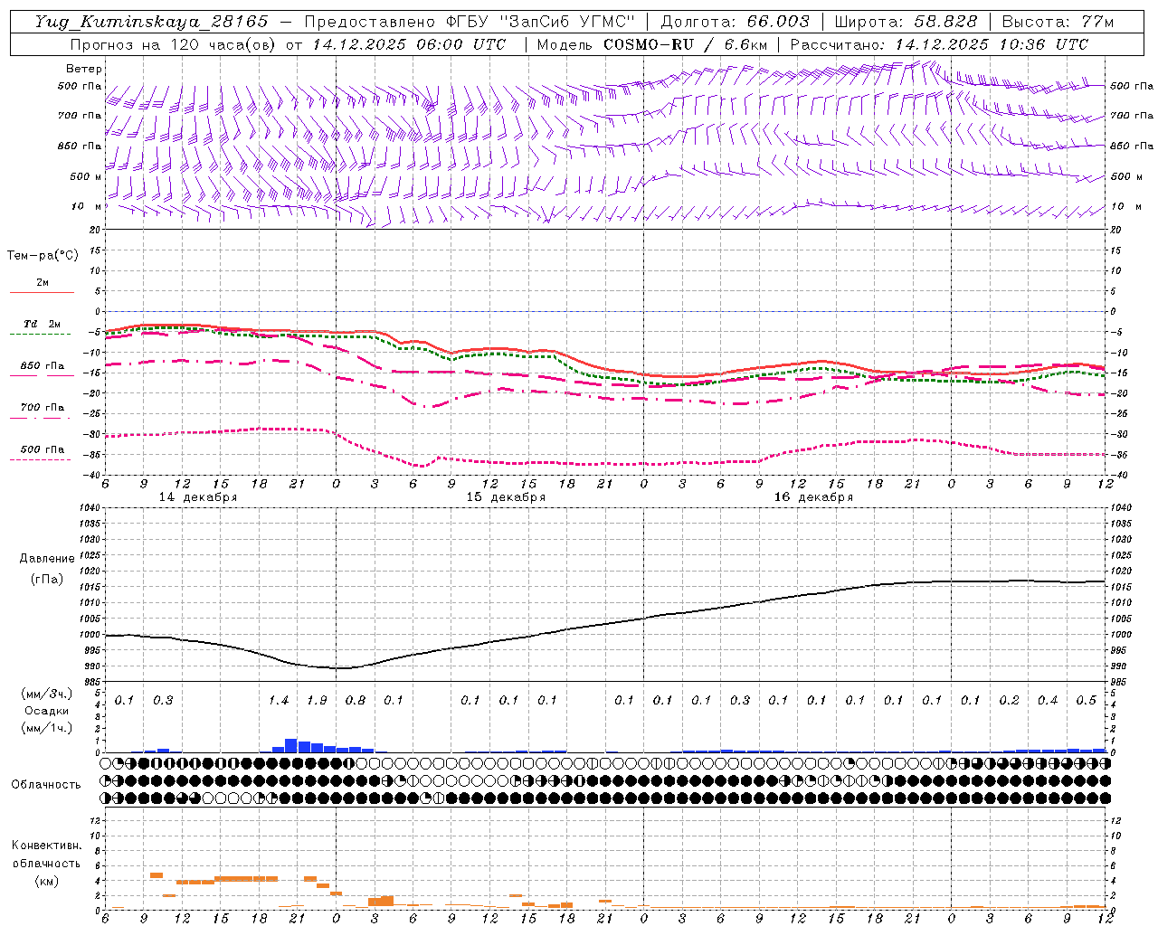
Task: Click the Облачность cloud cover label
Action: 46,785
